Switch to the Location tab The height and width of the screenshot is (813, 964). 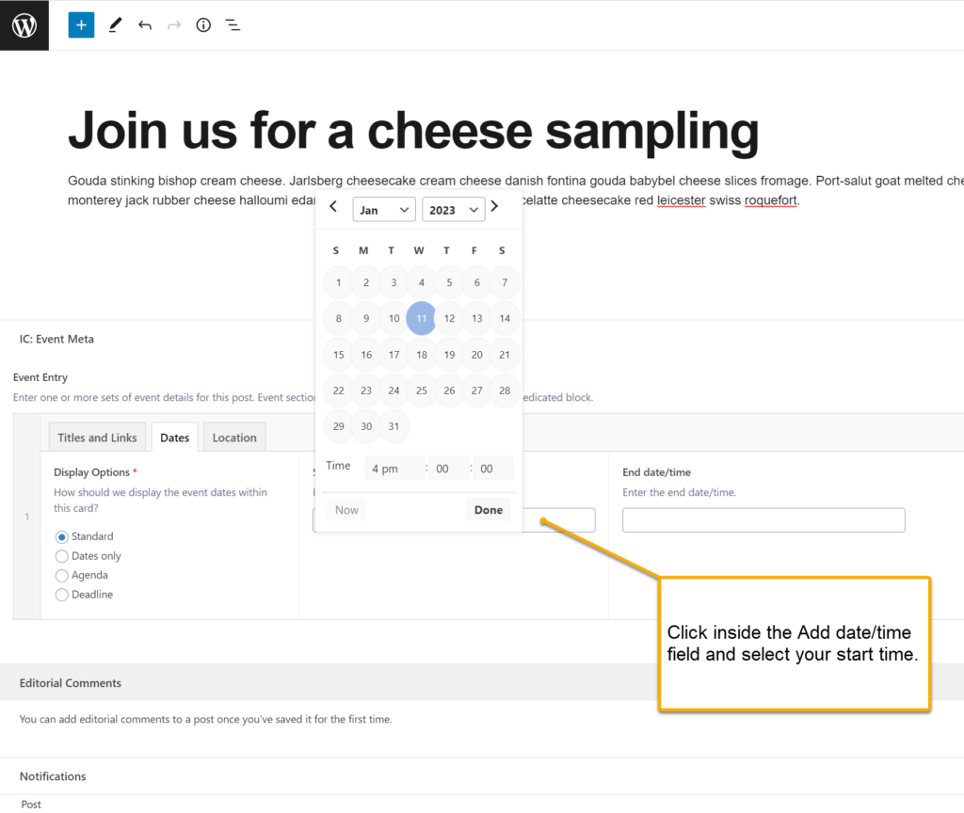coord(234,438)
